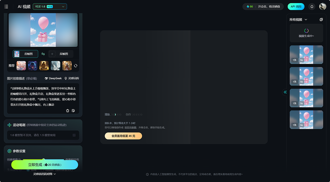Click the 推荐 label beside thumbnails
Screen dimensions: 330x182
(x=12, y=66)
